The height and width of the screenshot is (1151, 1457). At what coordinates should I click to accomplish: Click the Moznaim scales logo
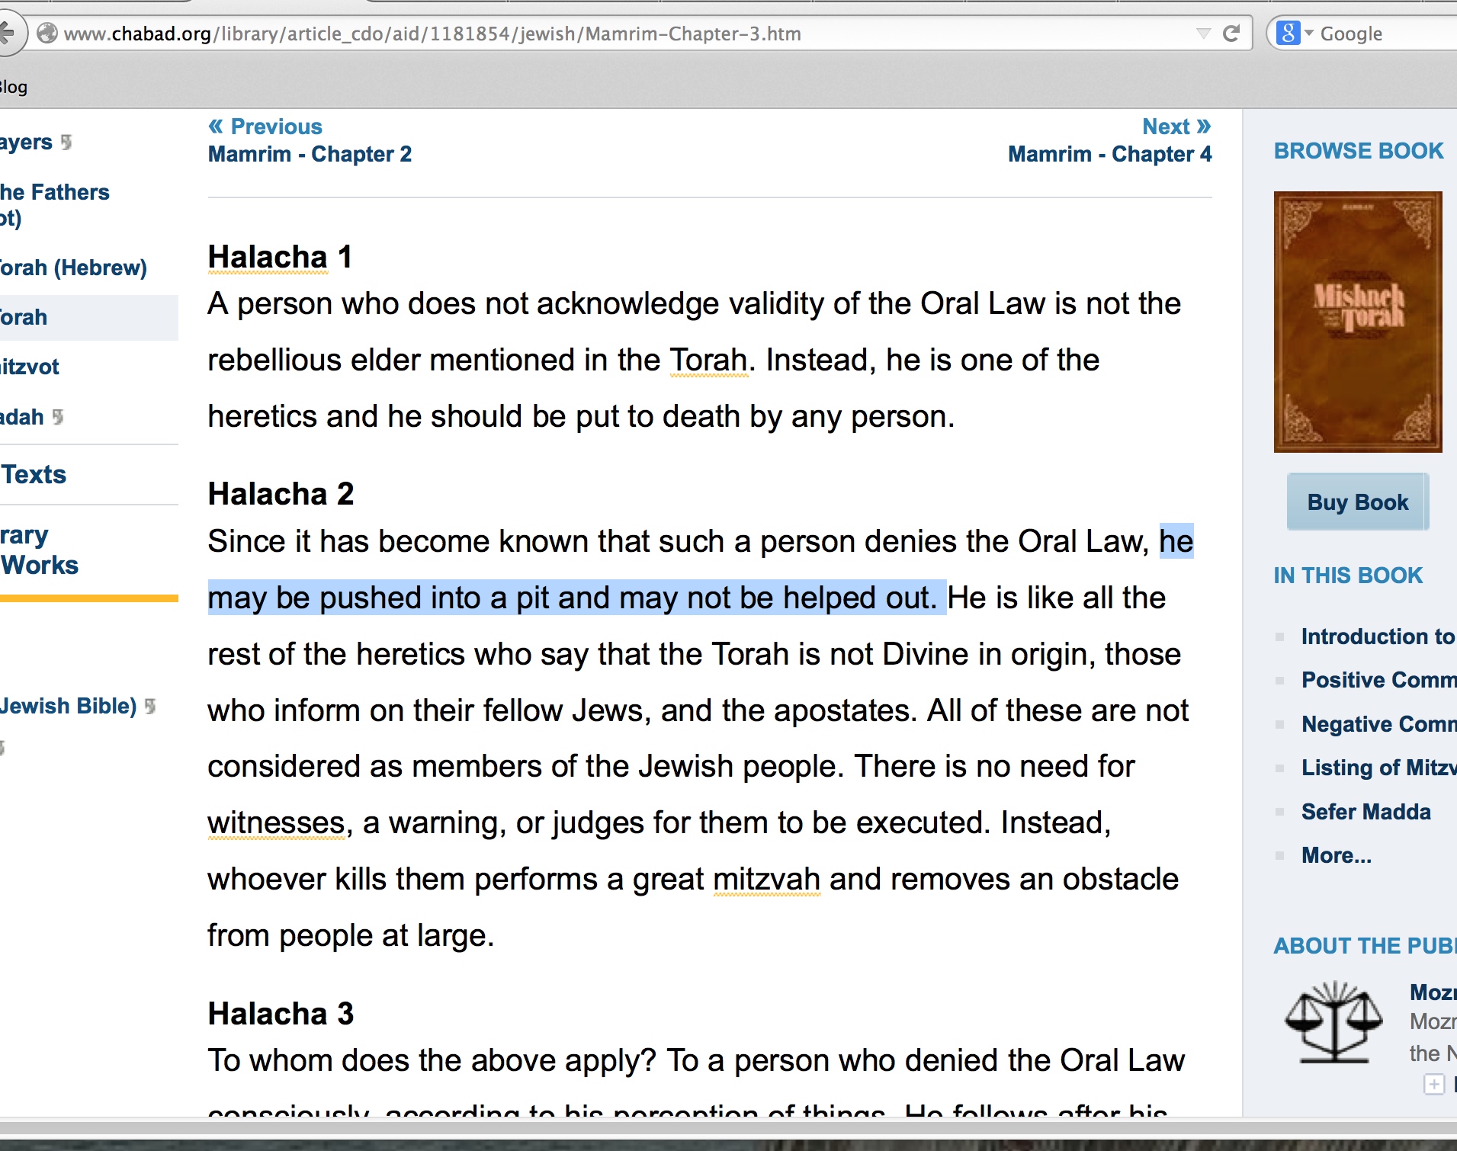point(1333,1022)
